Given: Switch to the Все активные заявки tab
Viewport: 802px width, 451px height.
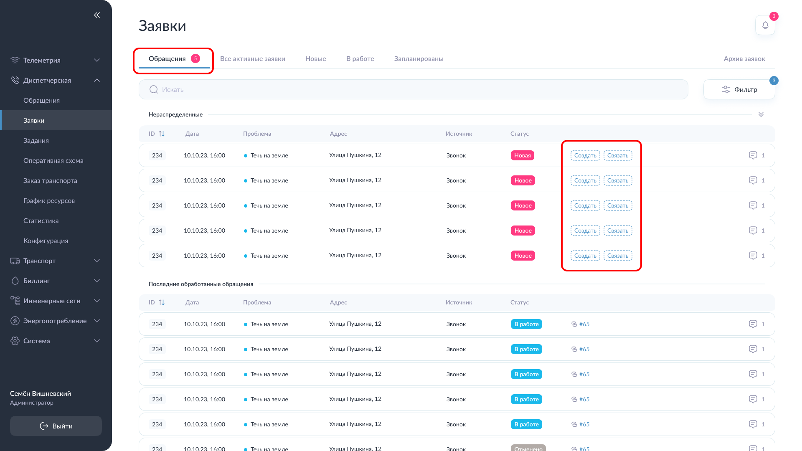Looking at the screenshot, I should click(x=252, y=59).
